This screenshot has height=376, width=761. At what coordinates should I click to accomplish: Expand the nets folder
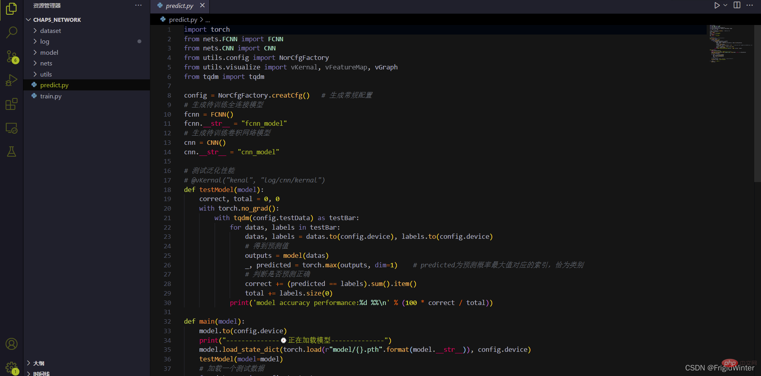click(x=46, y=63)
